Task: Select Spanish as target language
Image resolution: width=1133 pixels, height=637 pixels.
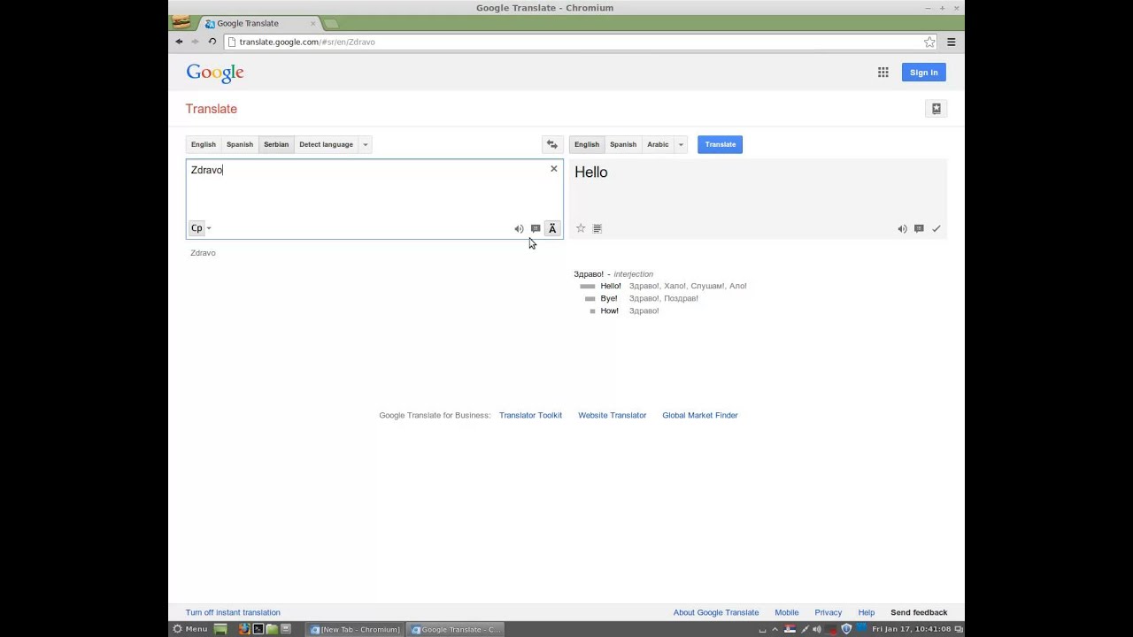Action: [x=623, y=144]
